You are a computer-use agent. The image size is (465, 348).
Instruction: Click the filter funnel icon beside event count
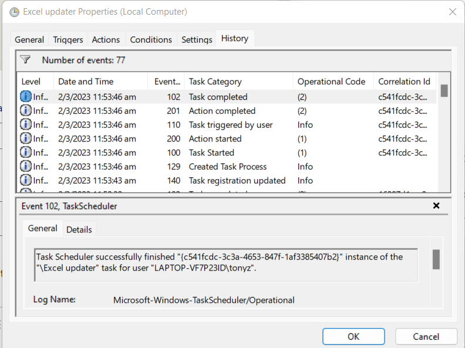tap(25, 60)
